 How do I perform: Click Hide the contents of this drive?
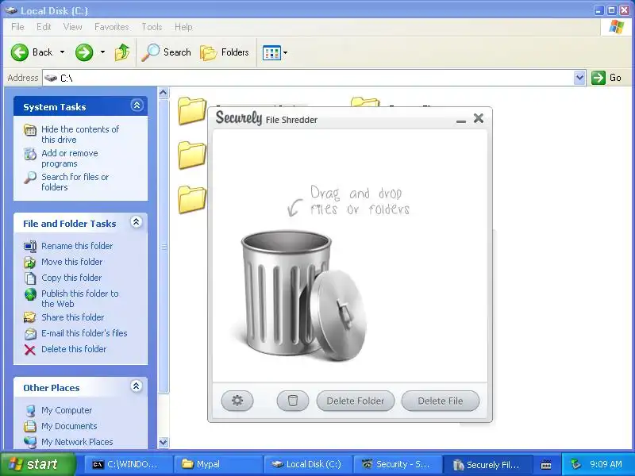[x=80, y=134]
